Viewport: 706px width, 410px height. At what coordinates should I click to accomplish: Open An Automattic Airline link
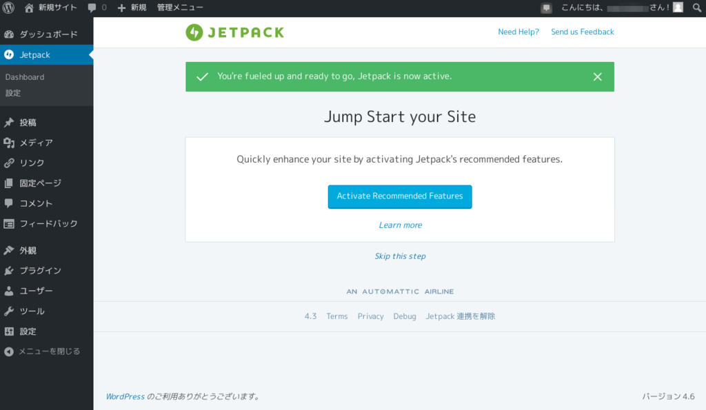[400, 291]
